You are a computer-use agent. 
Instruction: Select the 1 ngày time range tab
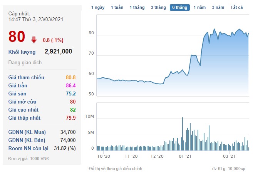click(x=97, y=7)
